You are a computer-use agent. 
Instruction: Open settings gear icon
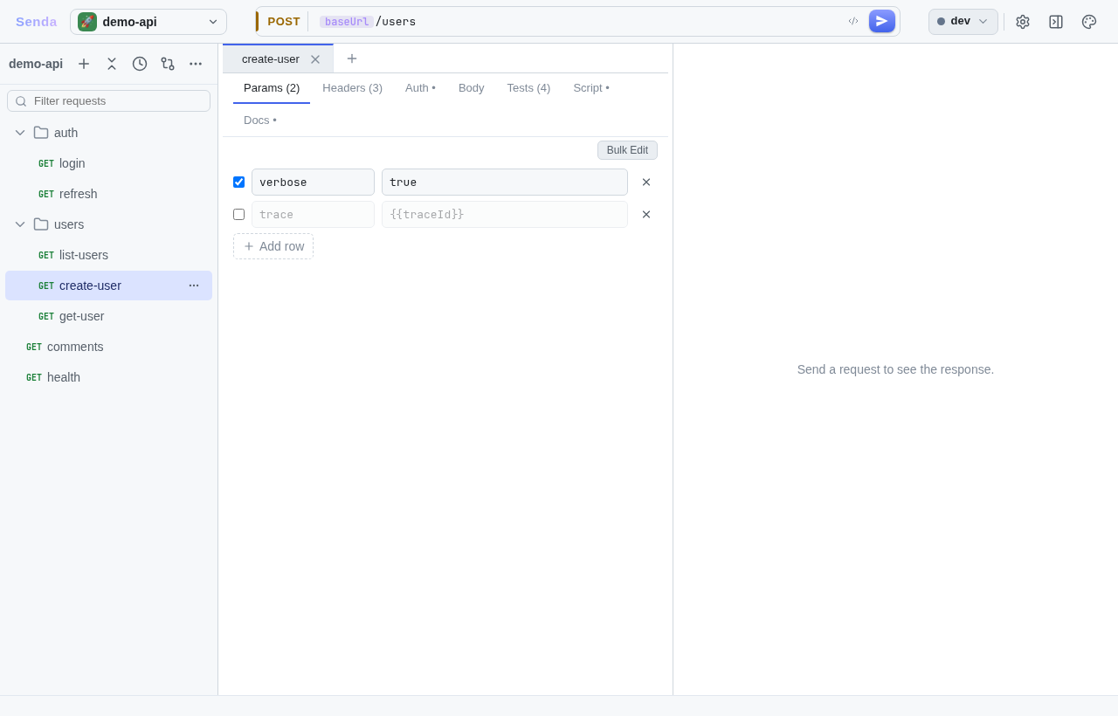pyautogui.click(x=1023, y=22)
